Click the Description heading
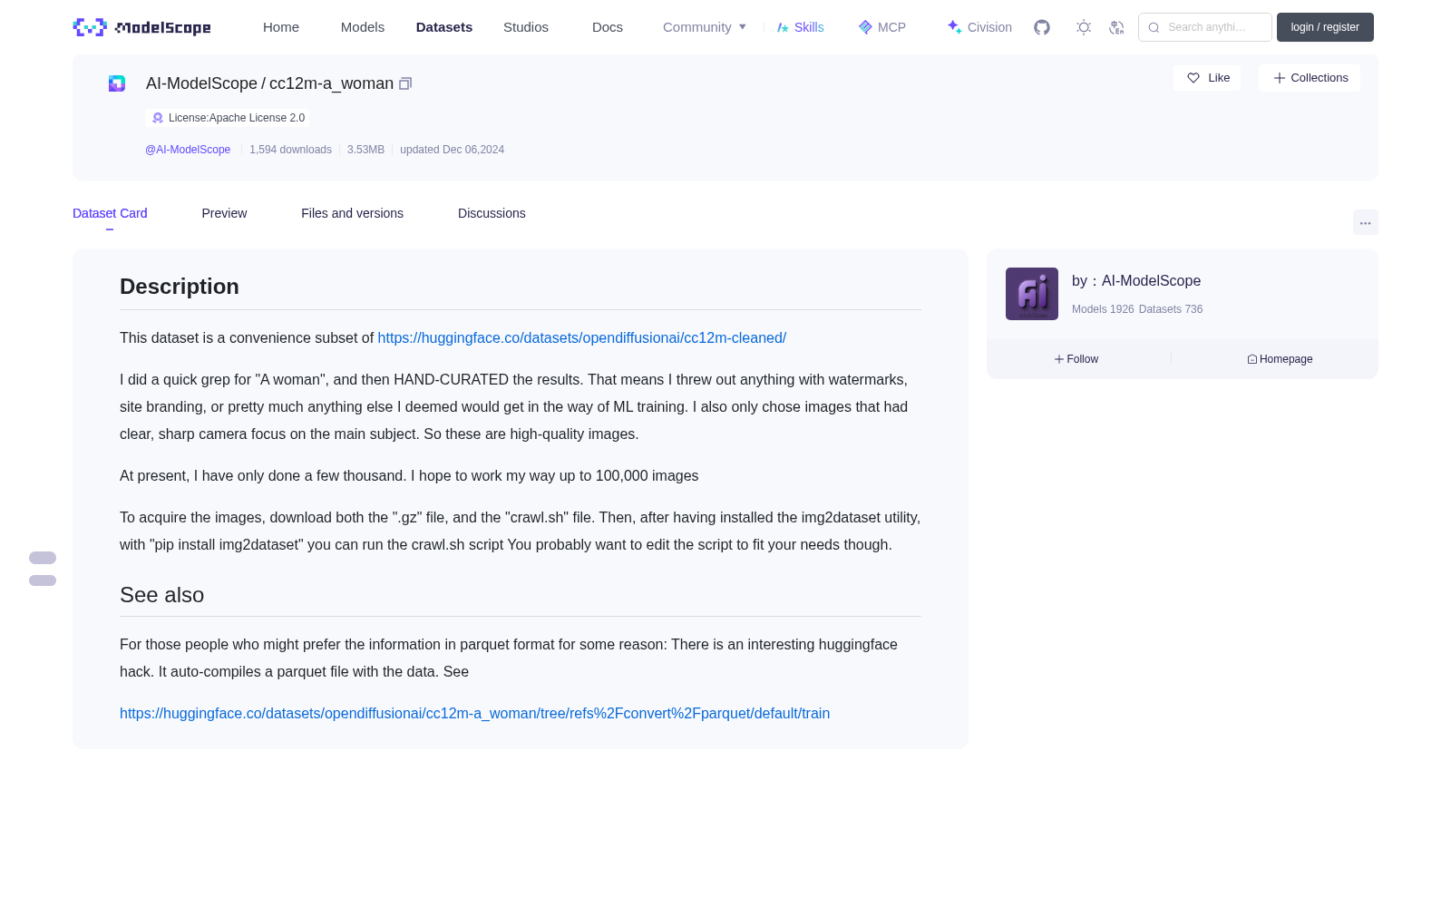The height and width of the screenshot is (907, 1451). [180, 287]
